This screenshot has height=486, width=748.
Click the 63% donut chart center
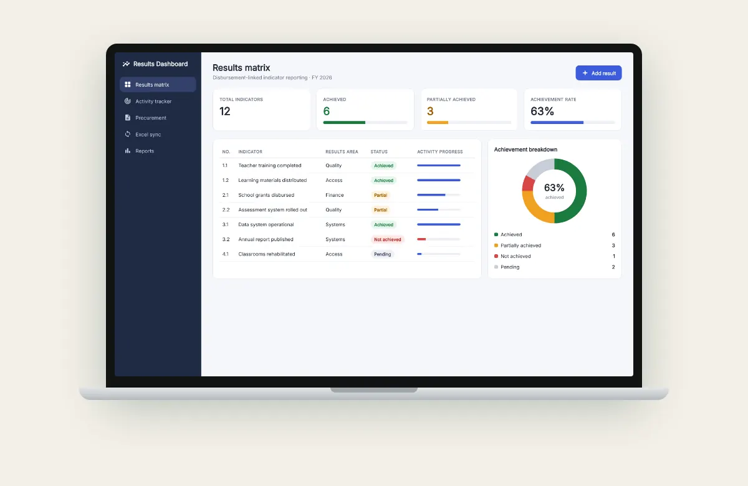(554, 191)
